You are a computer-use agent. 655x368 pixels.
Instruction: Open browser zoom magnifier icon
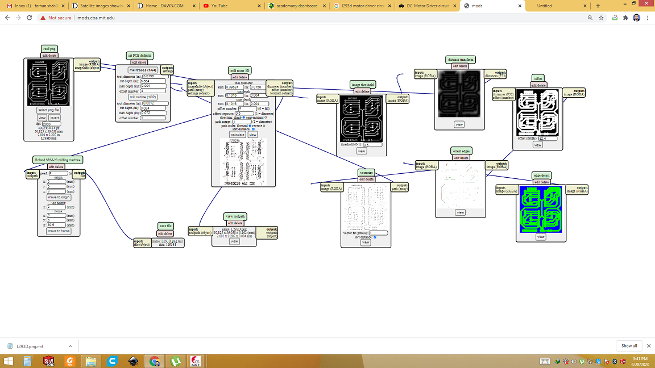(x=590, y=18)
